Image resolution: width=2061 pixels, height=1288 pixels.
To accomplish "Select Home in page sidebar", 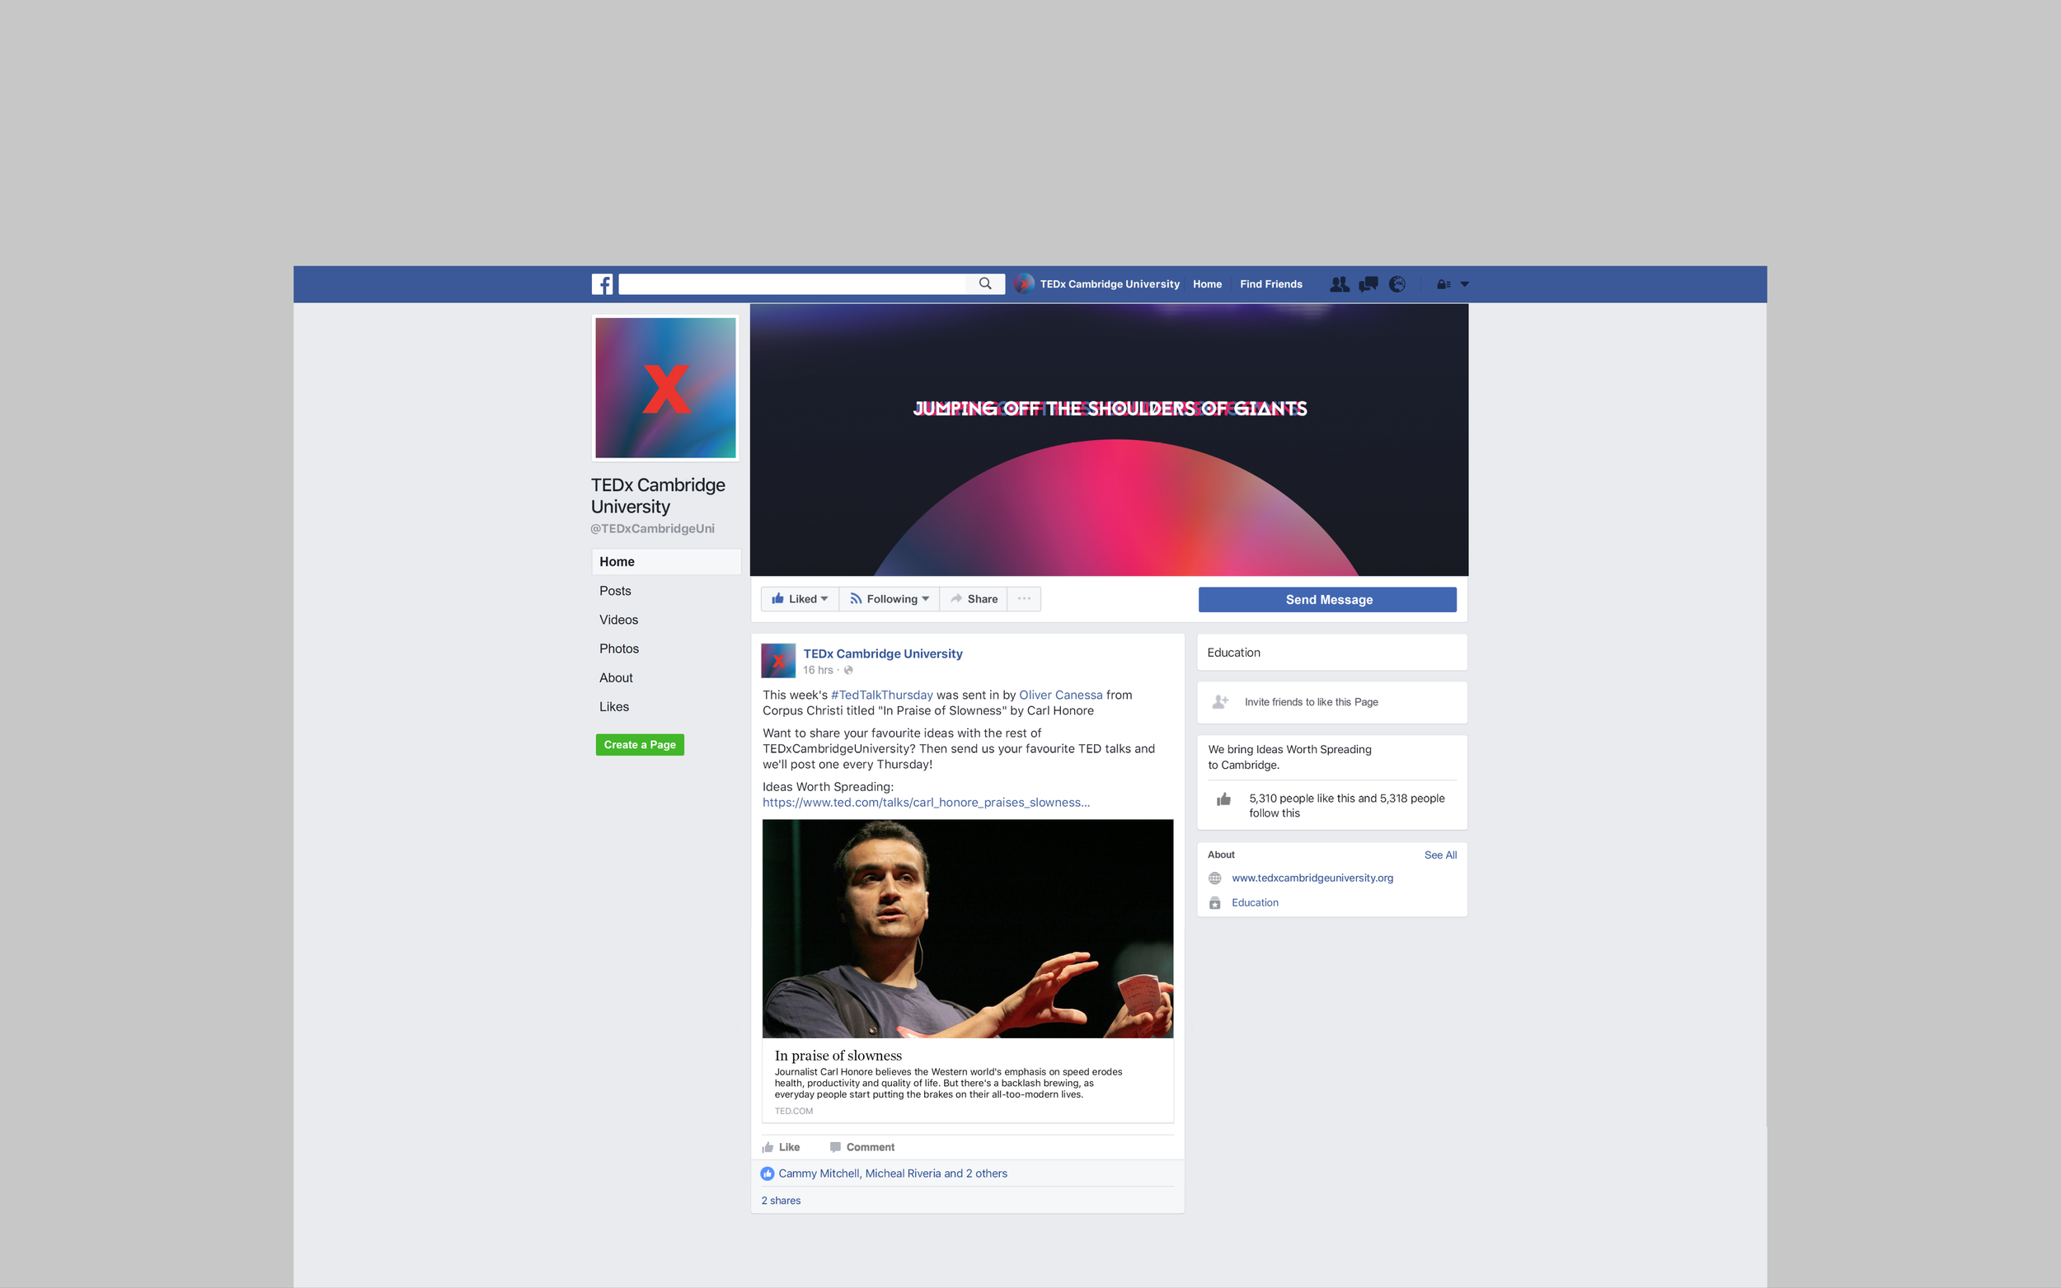I will 665,561.
